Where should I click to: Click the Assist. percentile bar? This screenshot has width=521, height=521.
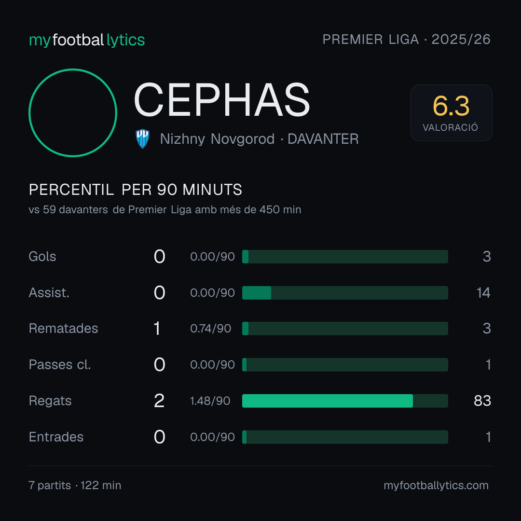pyautogui.click(x=345, y=293)
